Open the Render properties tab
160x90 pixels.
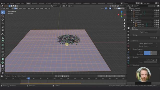tap(128, 35)
